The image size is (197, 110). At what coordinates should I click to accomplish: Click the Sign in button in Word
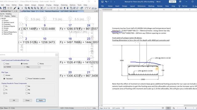tap(172, 2)
